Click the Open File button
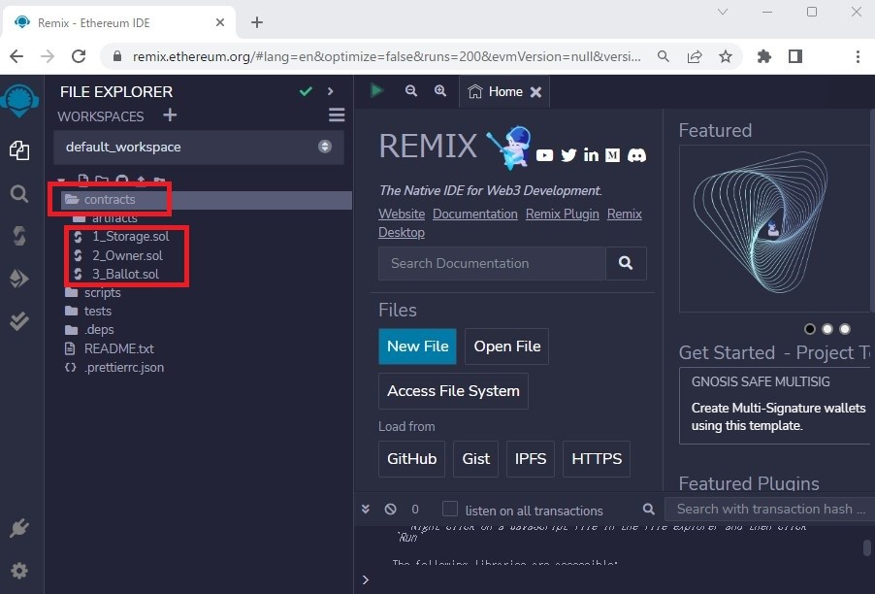This screenshot has height=594, width=875. 506,346
